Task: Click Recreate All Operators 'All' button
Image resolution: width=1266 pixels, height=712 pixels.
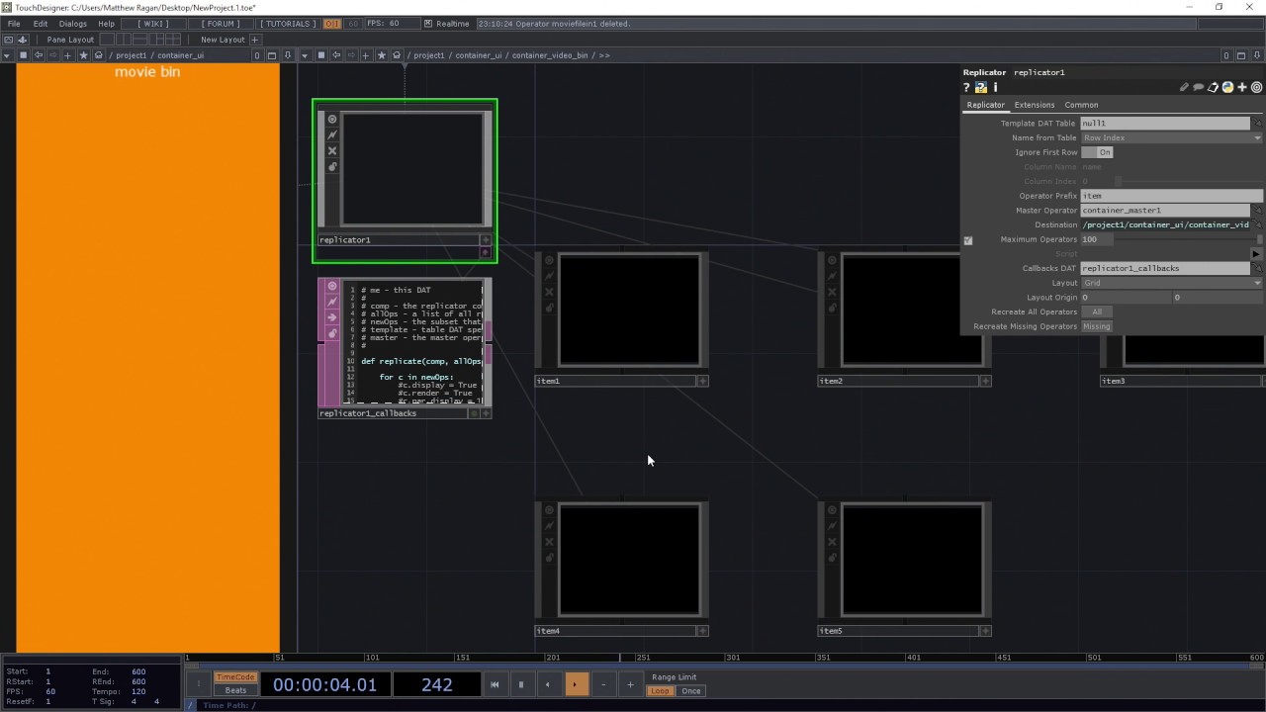Action: coord(1097,312)
